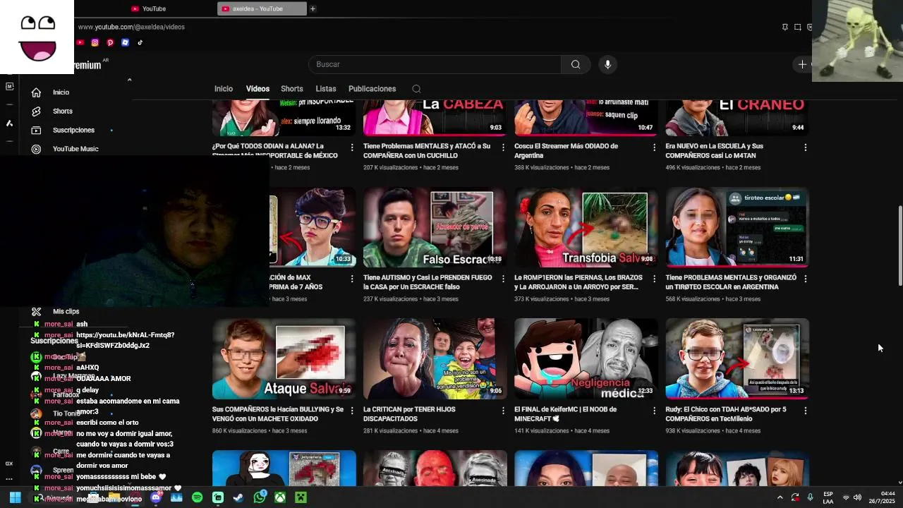Viewport: 903px width, 508px height.
Task: Open Xbox app from the taskbar
Action: (280, 497)
